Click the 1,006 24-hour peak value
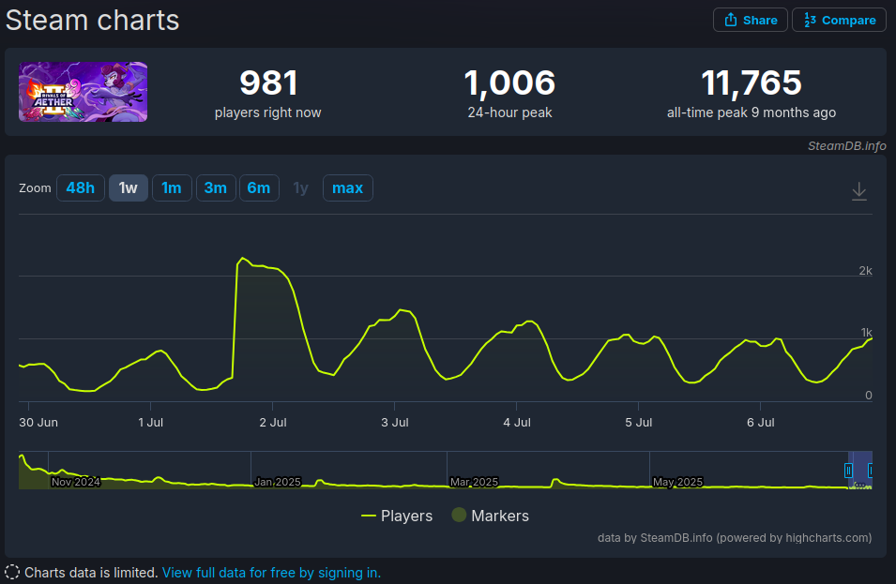Screen dimensions: 896x584 click(509, 82)
